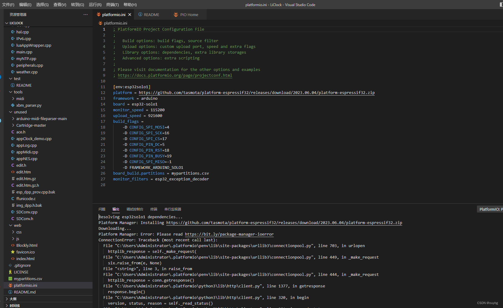Open docs.platformio.org projectconf link in editor
The image size is (503, 308).
(x=175, y=75)
